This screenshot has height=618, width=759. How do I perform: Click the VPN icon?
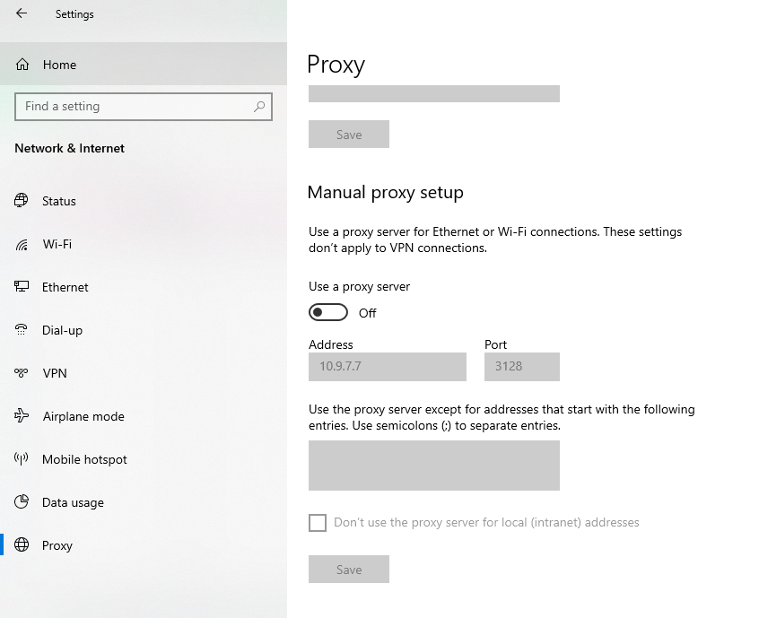[22, 373]
